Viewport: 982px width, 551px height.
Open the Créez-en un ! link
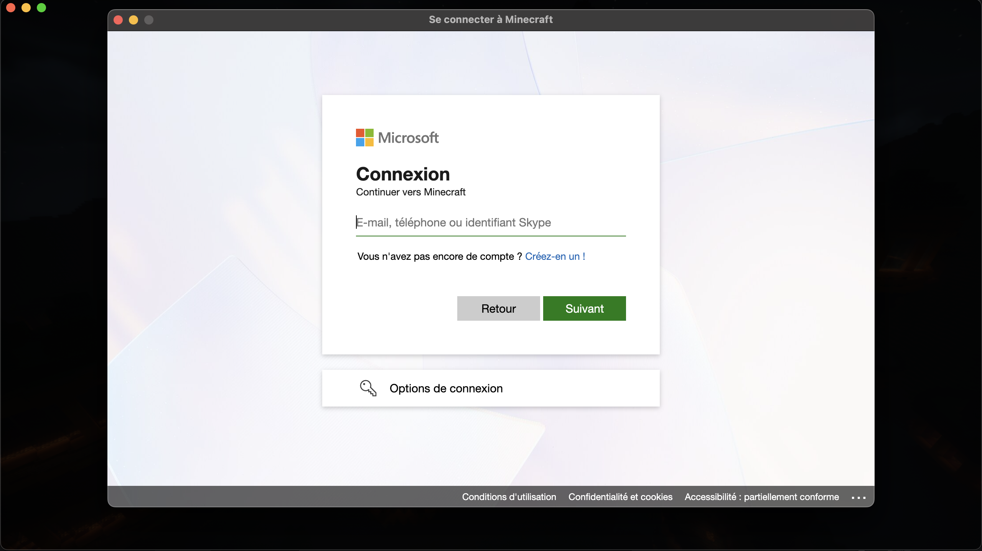point(555,256)
